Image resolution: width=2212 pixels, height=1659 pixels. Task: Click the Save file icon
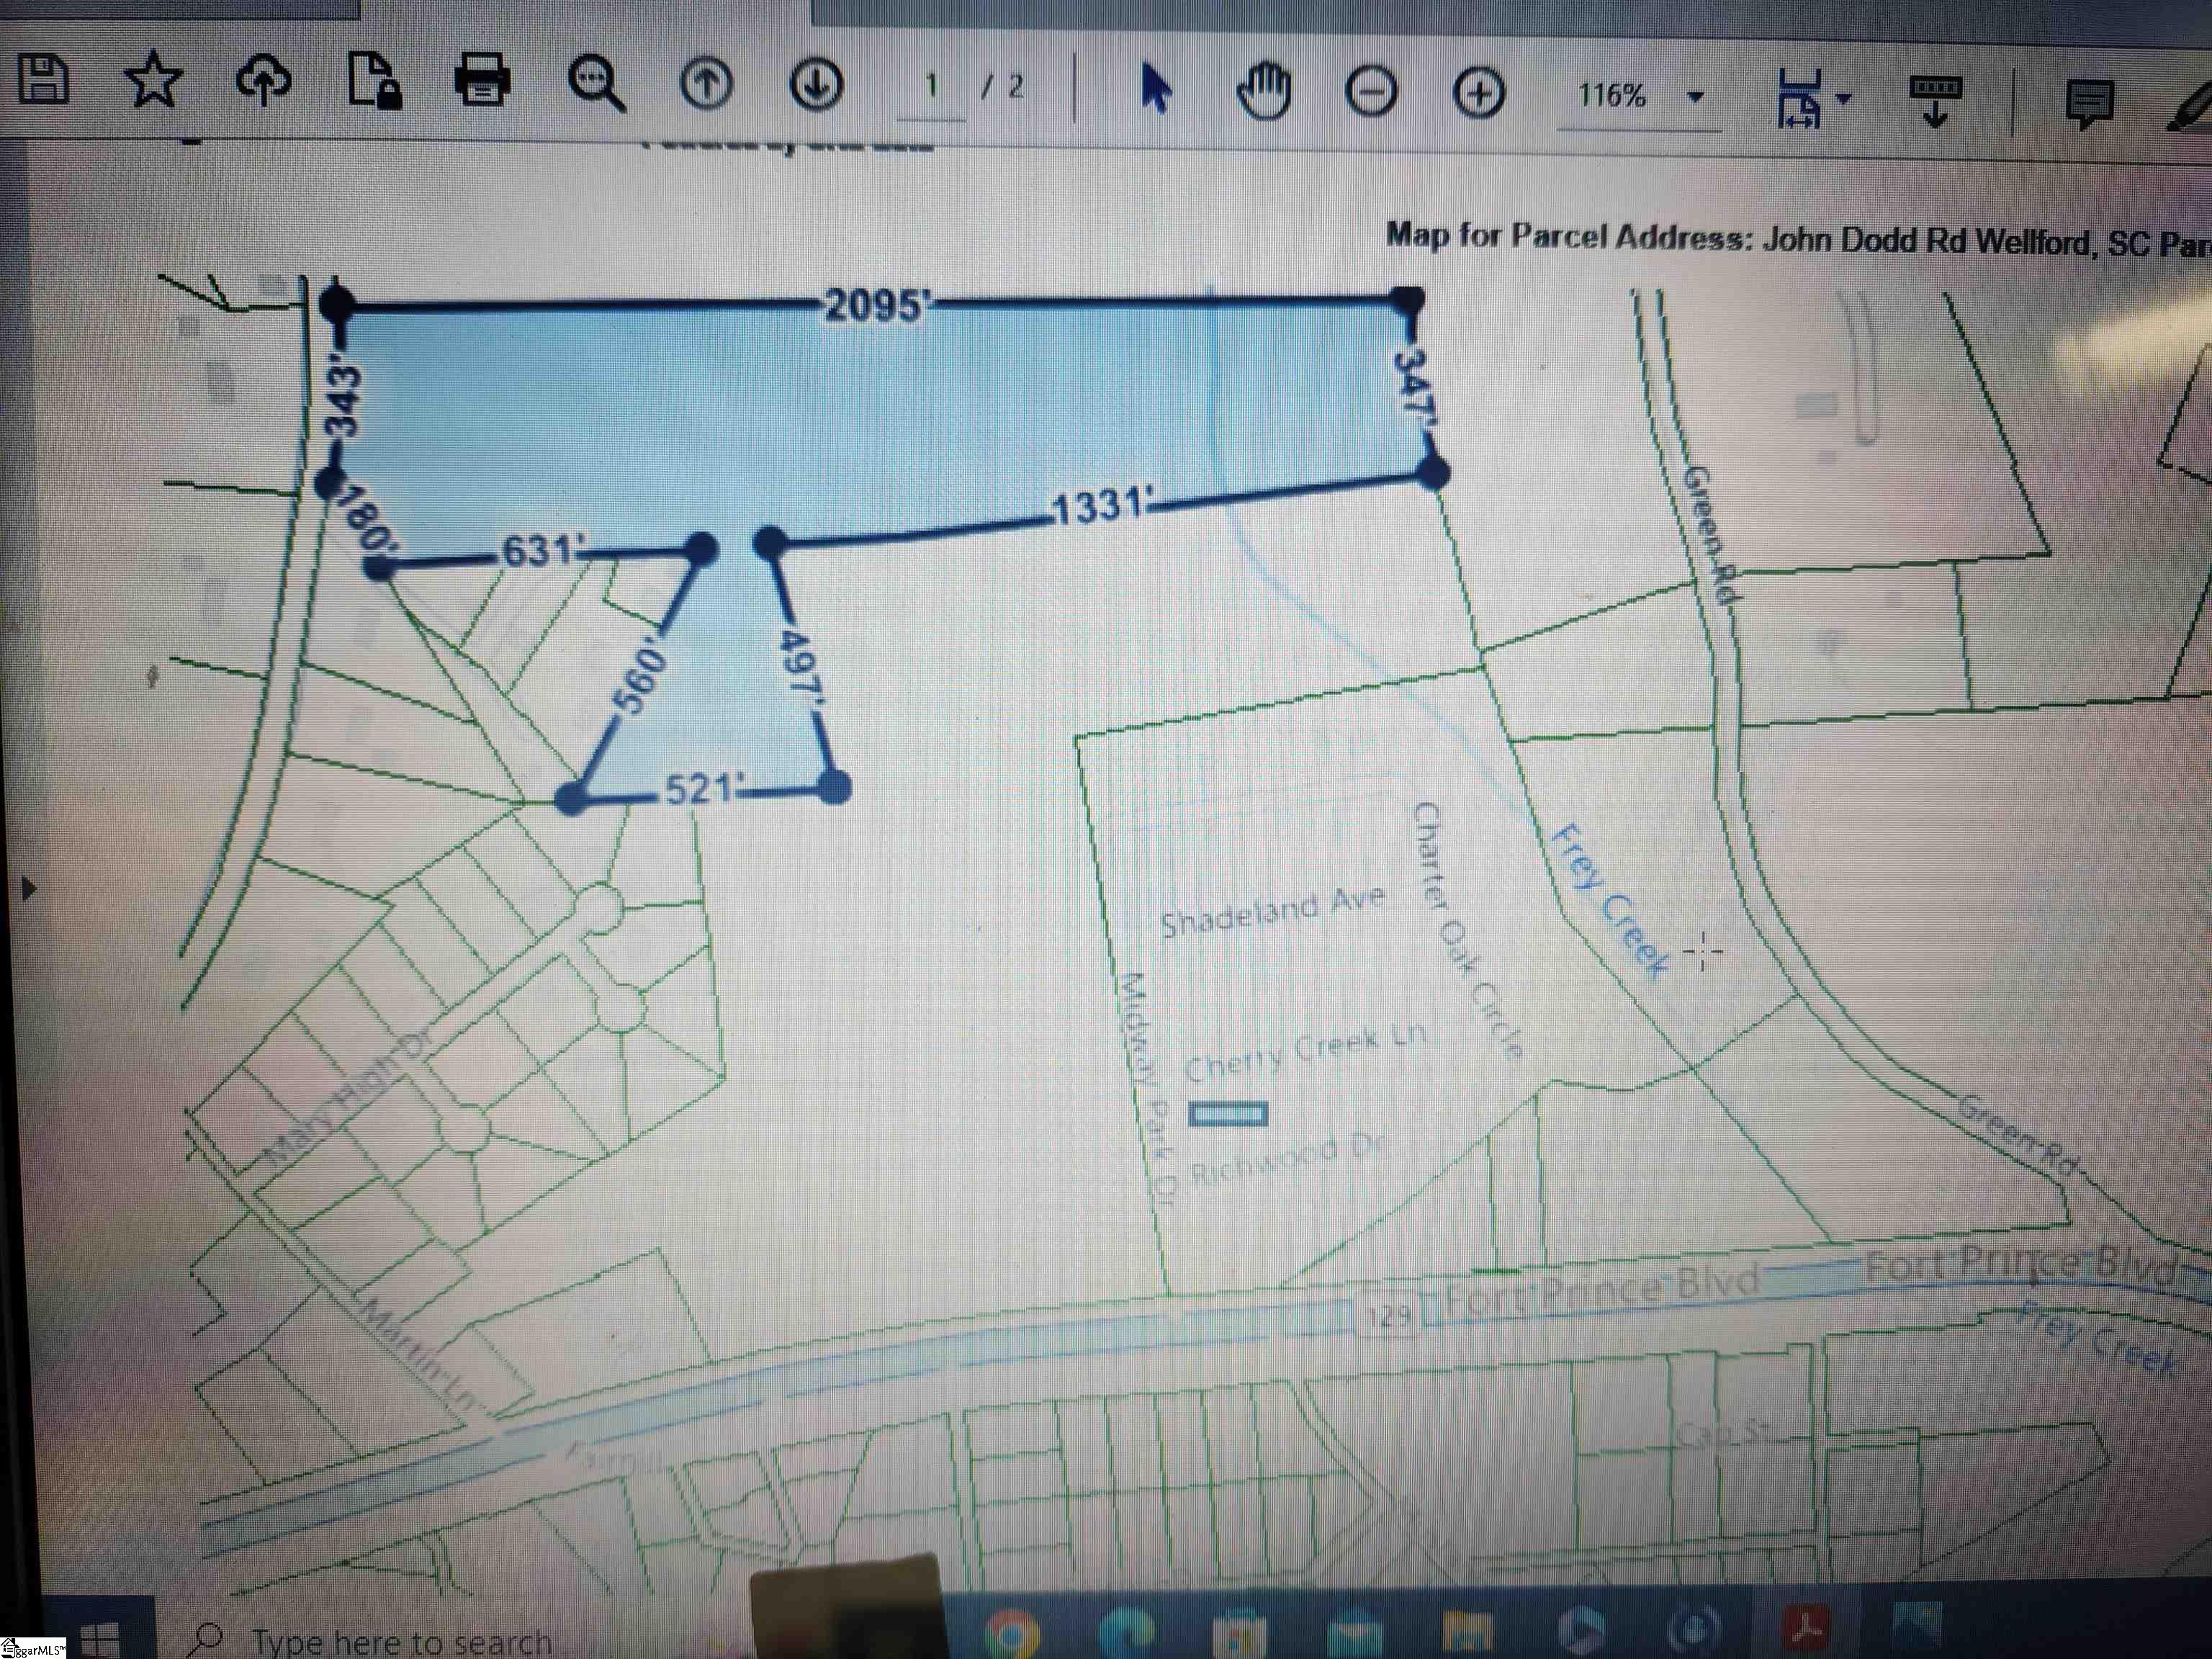click(43, 80)
